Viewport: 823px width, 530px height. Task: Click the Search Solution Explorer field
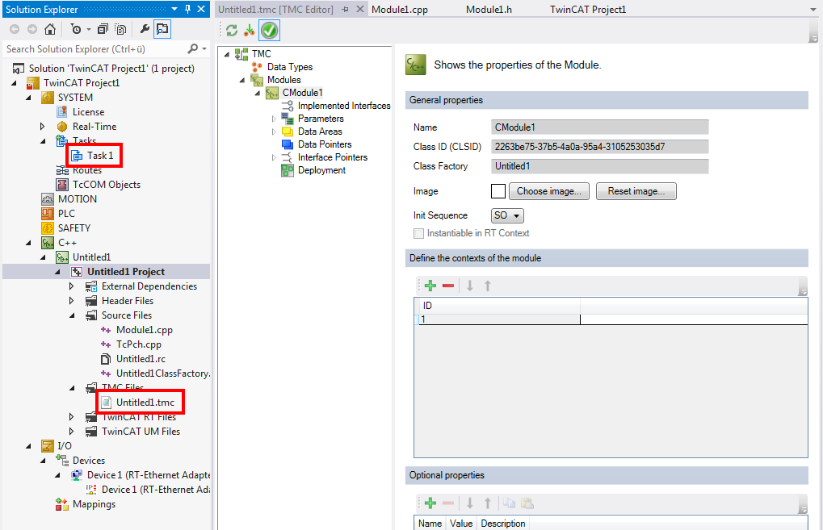pos(94,48)
